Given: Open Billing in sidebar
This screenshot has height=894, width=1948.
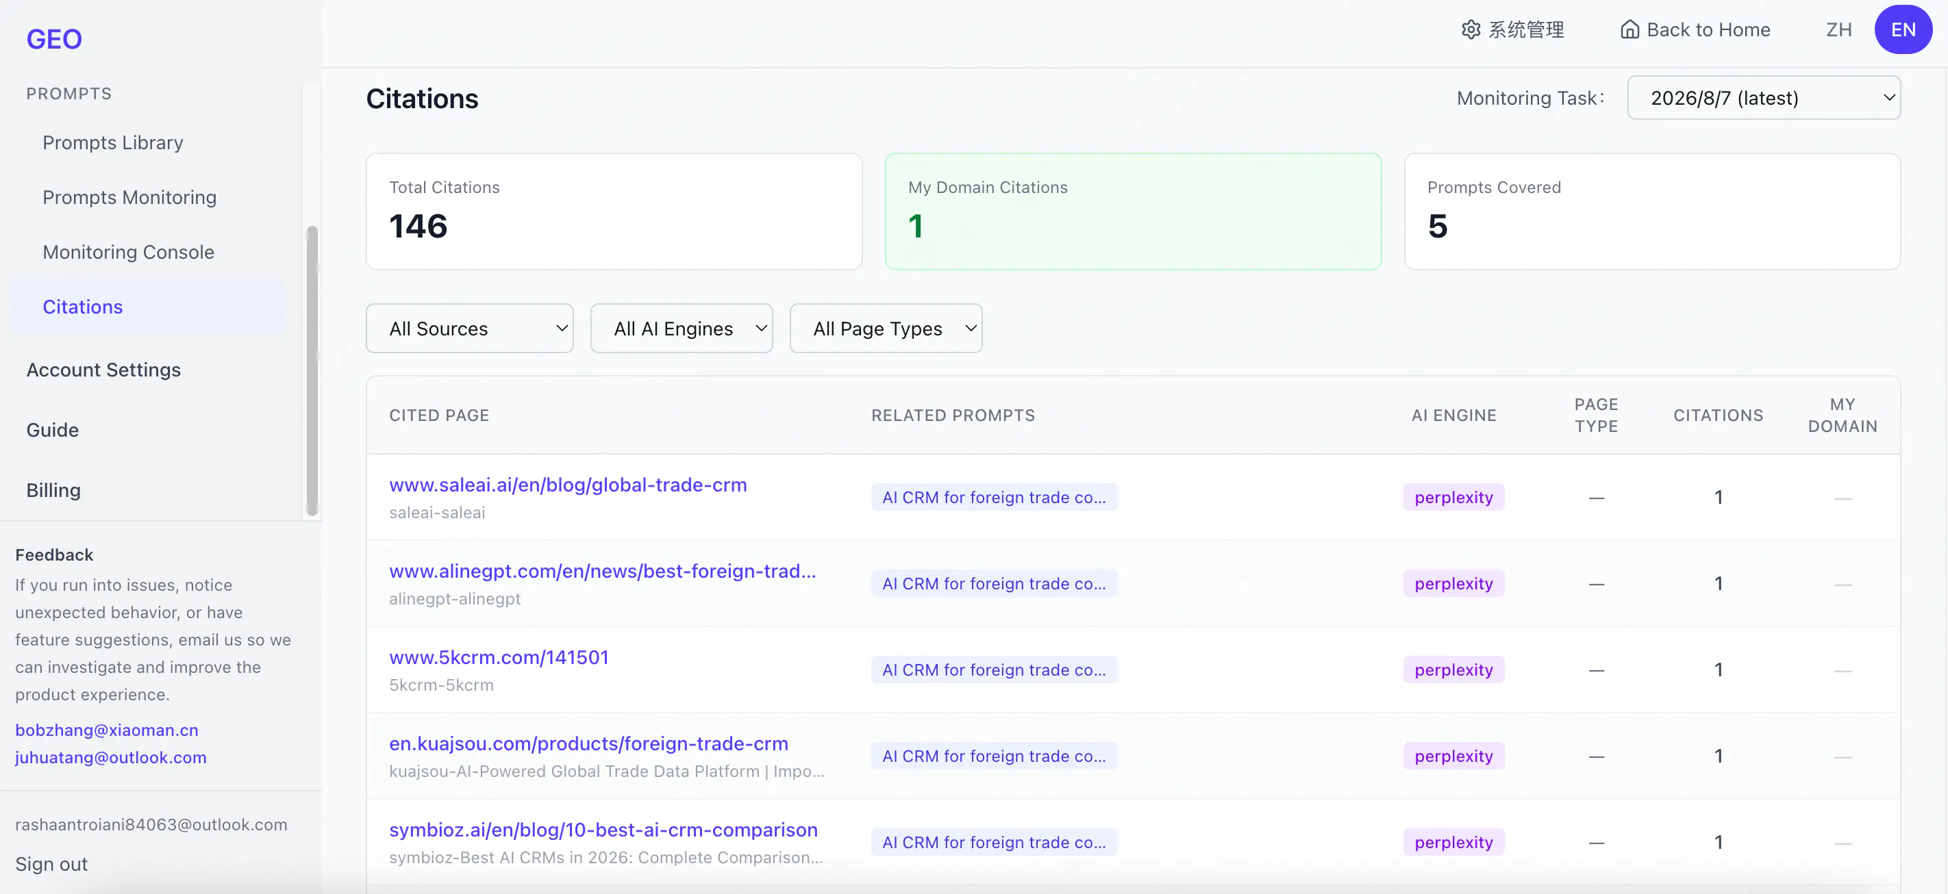Looking at the screenshot, I should click(x=53, y=490).
